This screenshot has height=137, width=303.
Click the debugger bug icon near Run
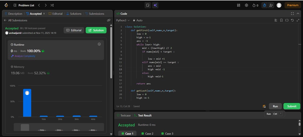tap(264, 106)
